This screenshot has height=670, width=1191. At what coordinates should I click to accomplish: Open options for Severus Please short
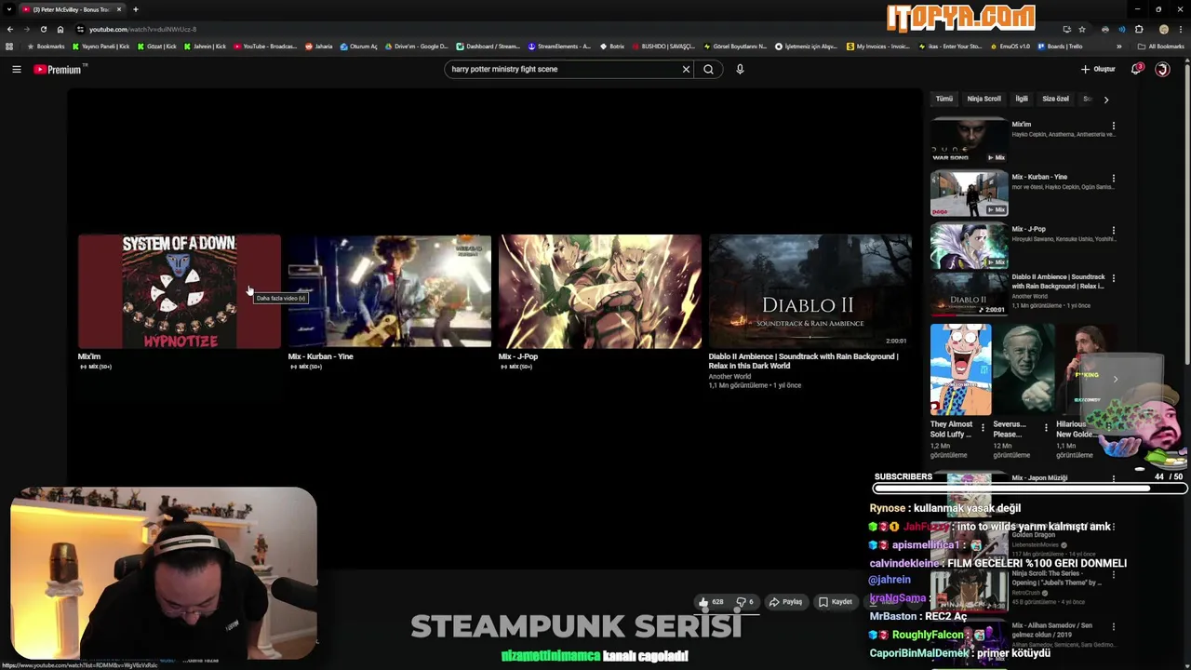click(1046, 428)
